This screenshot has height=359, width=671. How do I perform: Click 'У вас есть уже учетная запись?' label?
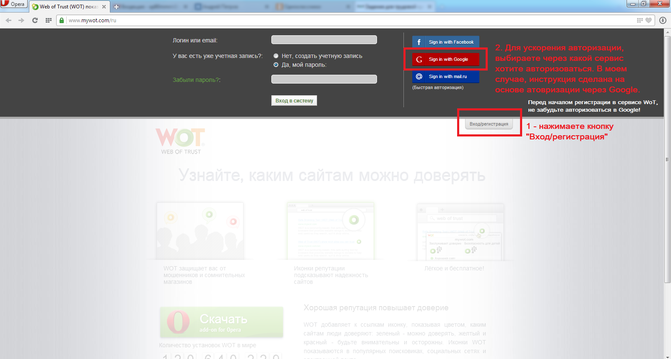click(218, 56)
